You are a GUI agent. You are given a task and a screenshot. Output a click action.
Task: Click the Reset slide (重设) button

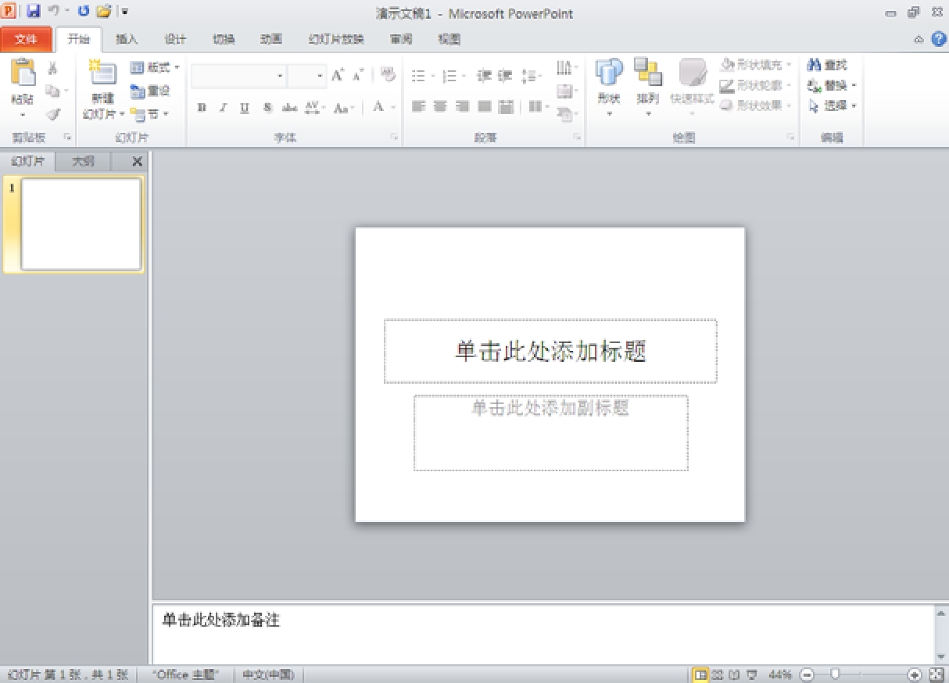coord(150,91)
